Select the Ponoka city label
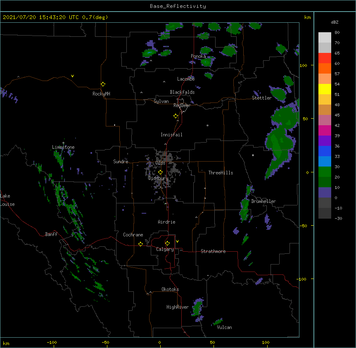The height and width of the screenshot is (348, 356). 198,56
